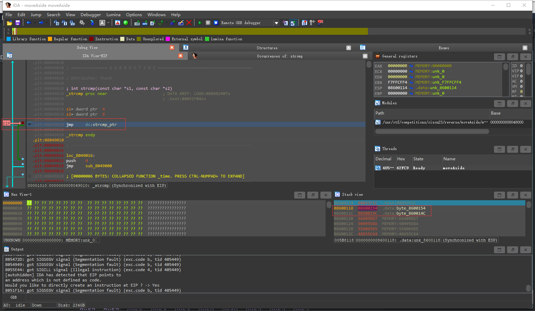Close the Hex View-1 panel

[x=326, y=195]
